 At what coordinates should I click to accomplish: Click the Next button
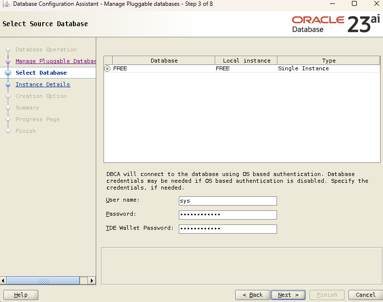288,295
